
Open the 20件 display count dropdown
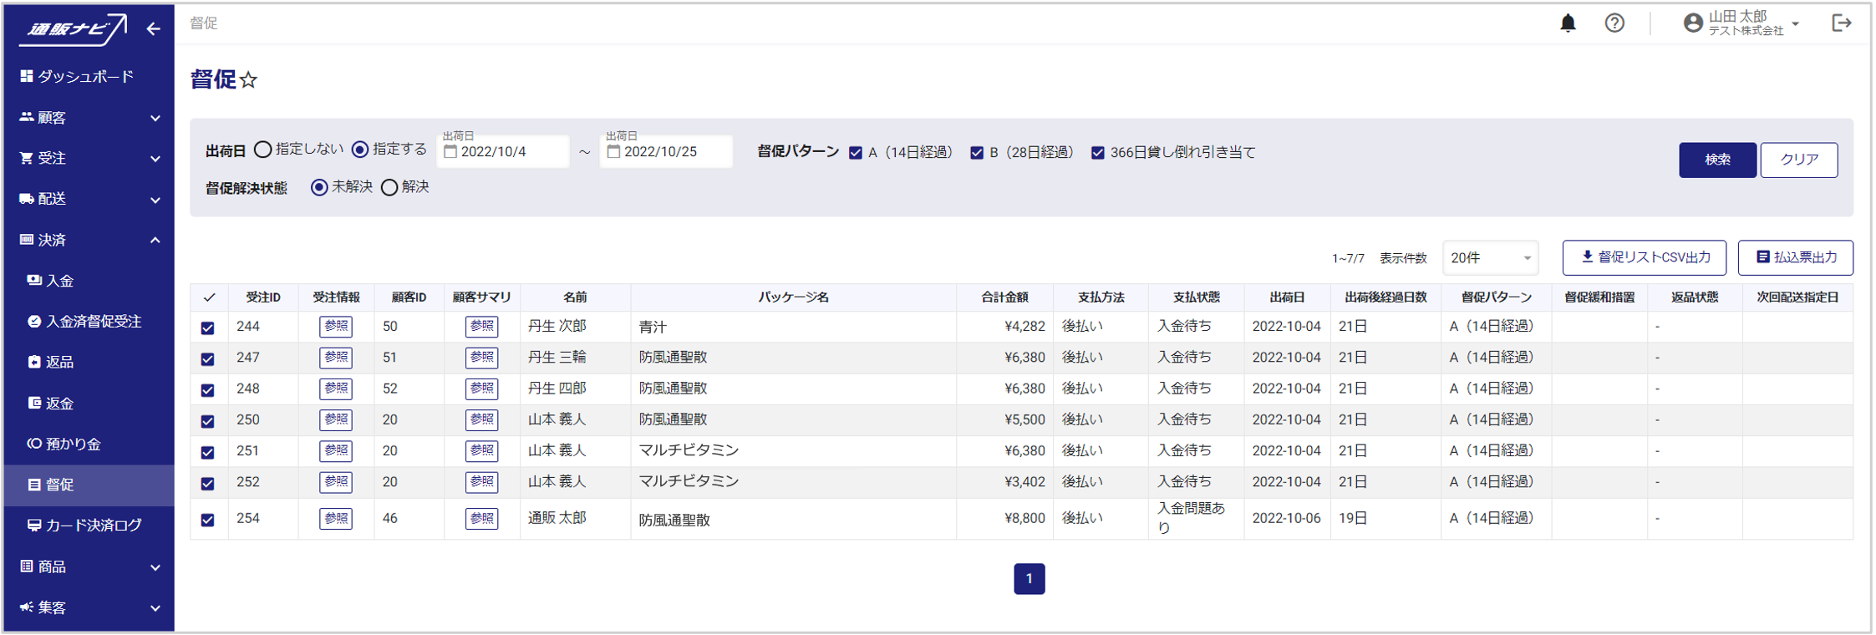tap(1492, 258)
